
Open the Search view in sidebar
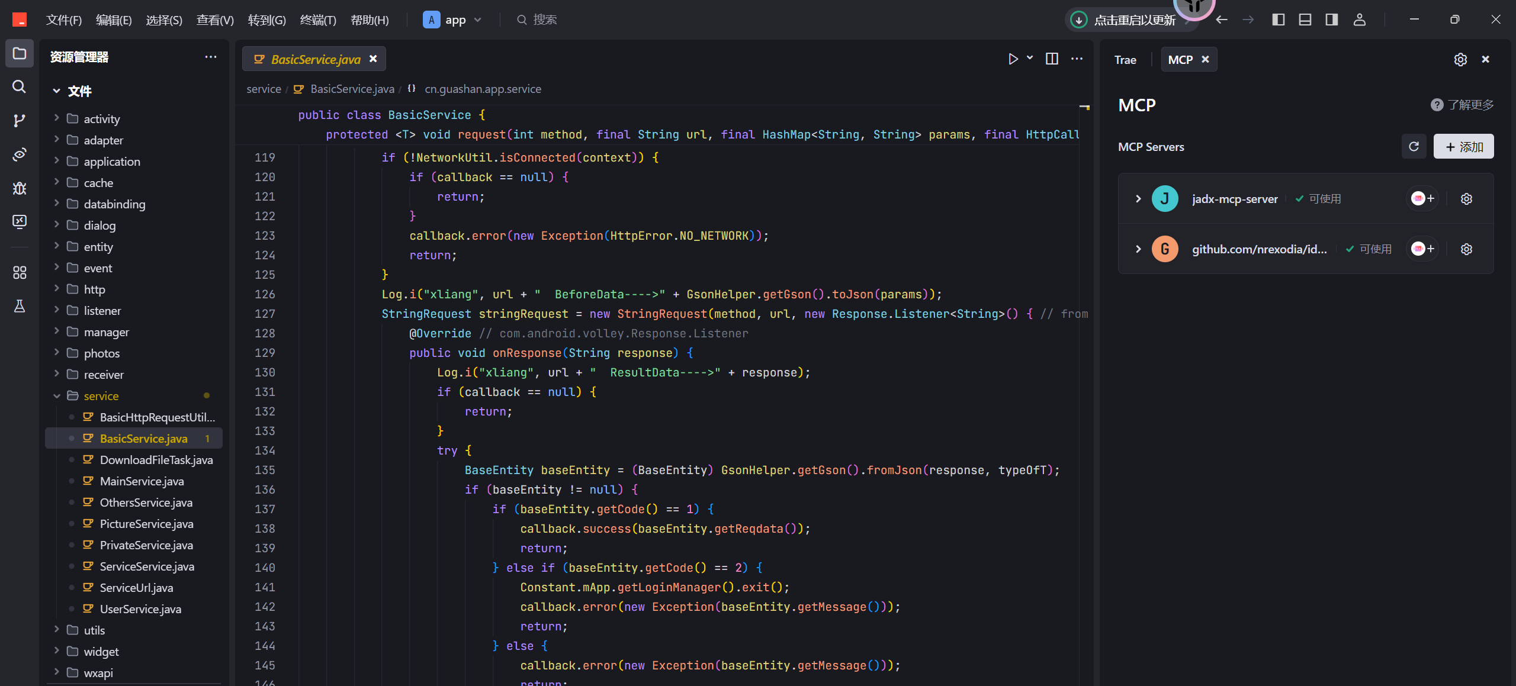coord(19,87)
